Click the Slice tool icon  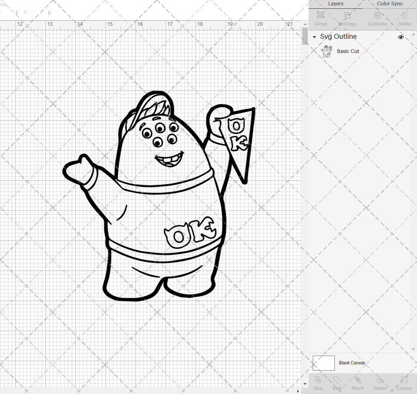click(x=318, y=380)
